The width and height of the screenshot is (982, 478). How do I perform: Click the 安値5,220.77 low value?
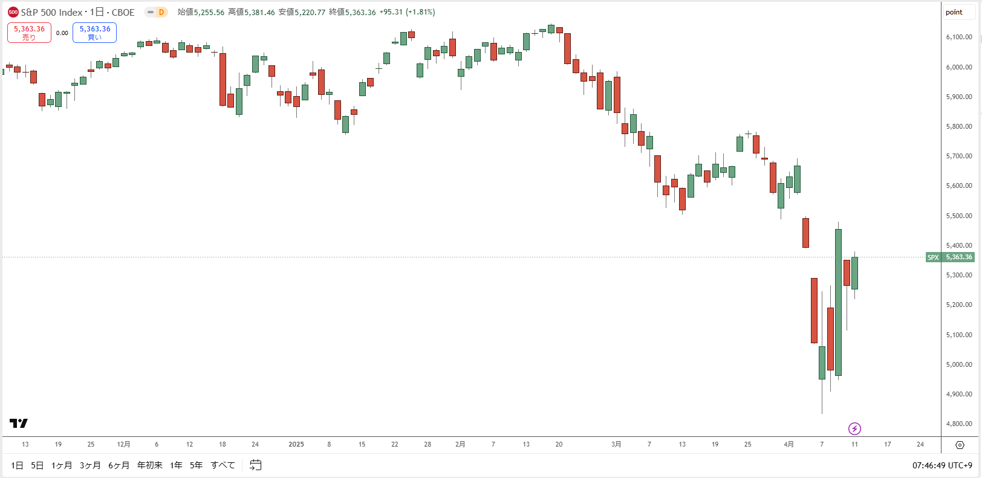coord(302,12)
